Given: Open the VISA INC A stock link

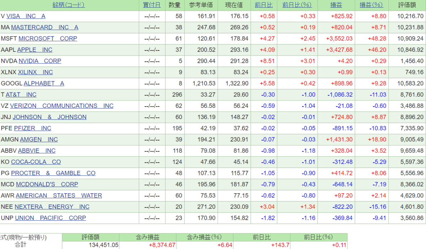Looking at the screenshot, I should 26,16.
